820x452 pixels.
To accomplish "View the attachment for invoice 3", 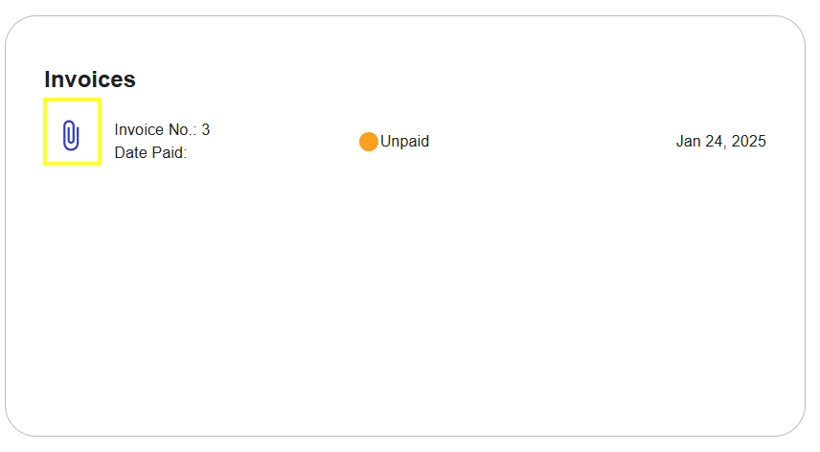I will 71,135.
